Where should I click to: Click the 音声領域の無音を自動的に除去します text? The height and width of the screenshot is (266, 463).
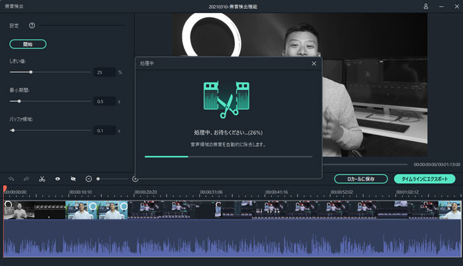(x=228, y=144)
